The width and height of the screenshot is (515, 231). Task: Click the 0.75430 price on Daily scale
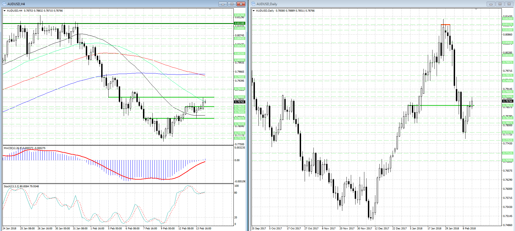pyautogui.click(x=508, y=207)
